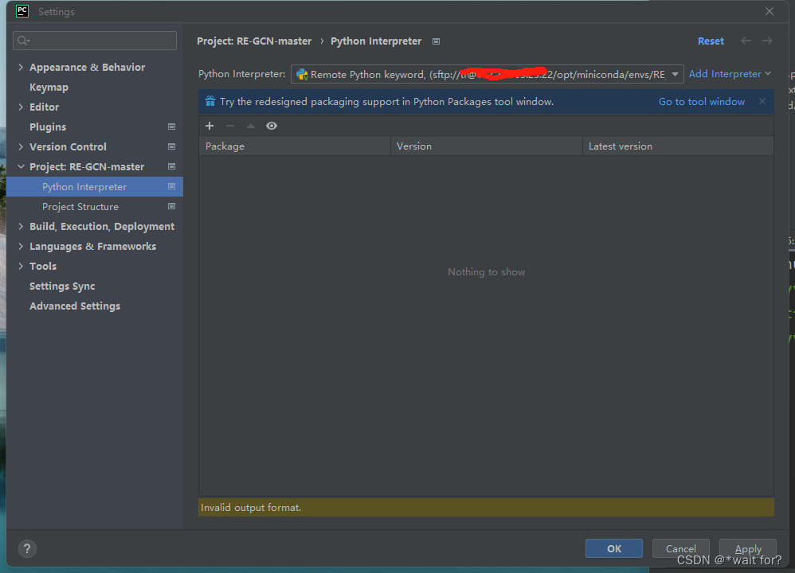Collapse the Project: RE-GCN-master tree node
This screenshot has width=795, height=573.
click(x=21, y=166)
